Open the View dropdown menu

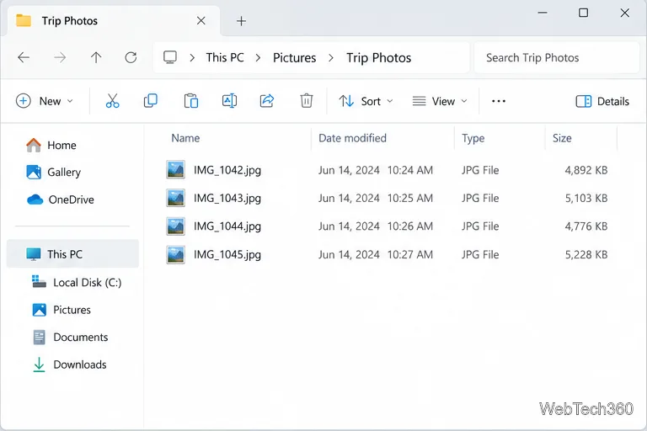(440, 101)
